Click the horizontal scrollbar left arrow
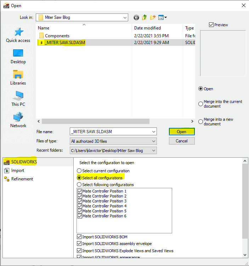The height and width of the screenshot is (266, 249). (x=39, y=121)
